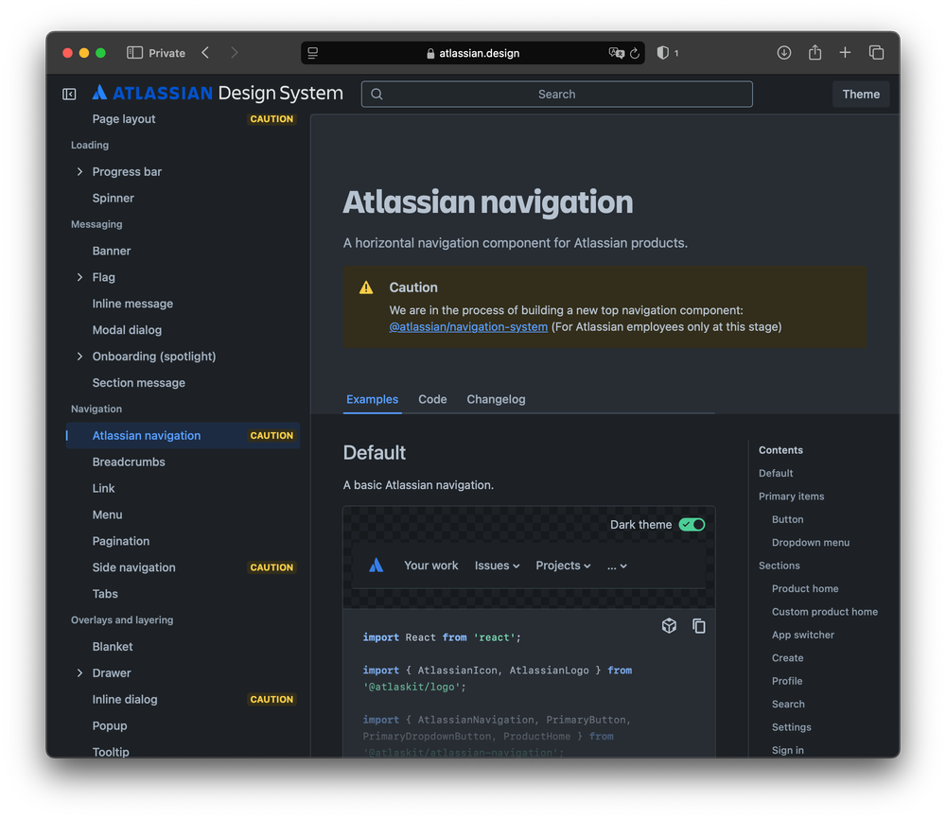Switch to the Code tab
946x819 pixels.
[432, 399]
